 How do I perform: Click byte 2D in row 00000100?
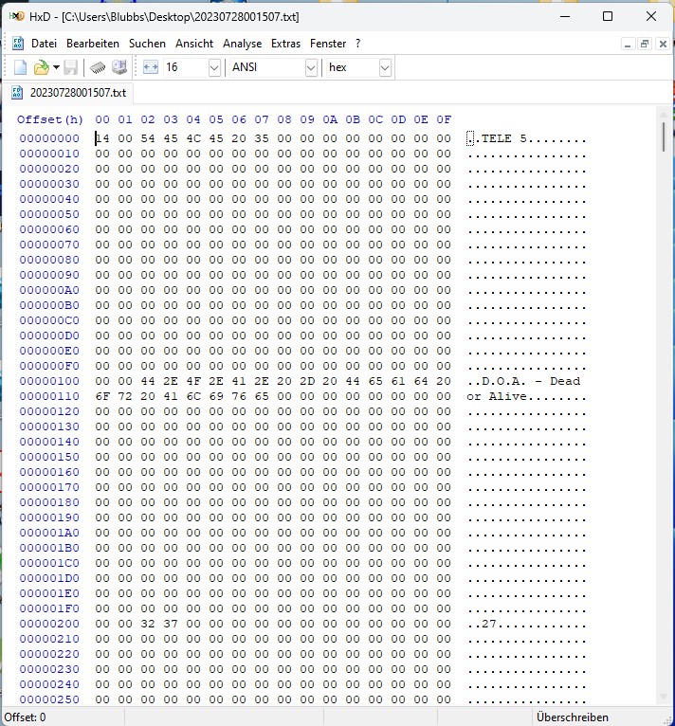click(307, 381)
